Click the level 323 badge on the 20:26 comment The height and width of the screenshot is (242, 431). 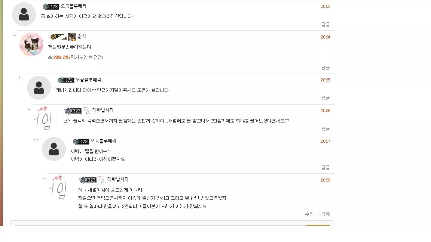[73, 111]
